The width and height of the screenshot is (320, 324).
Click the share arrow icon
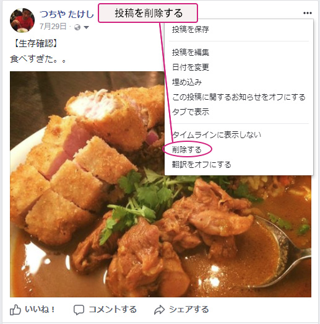[159, 310]
